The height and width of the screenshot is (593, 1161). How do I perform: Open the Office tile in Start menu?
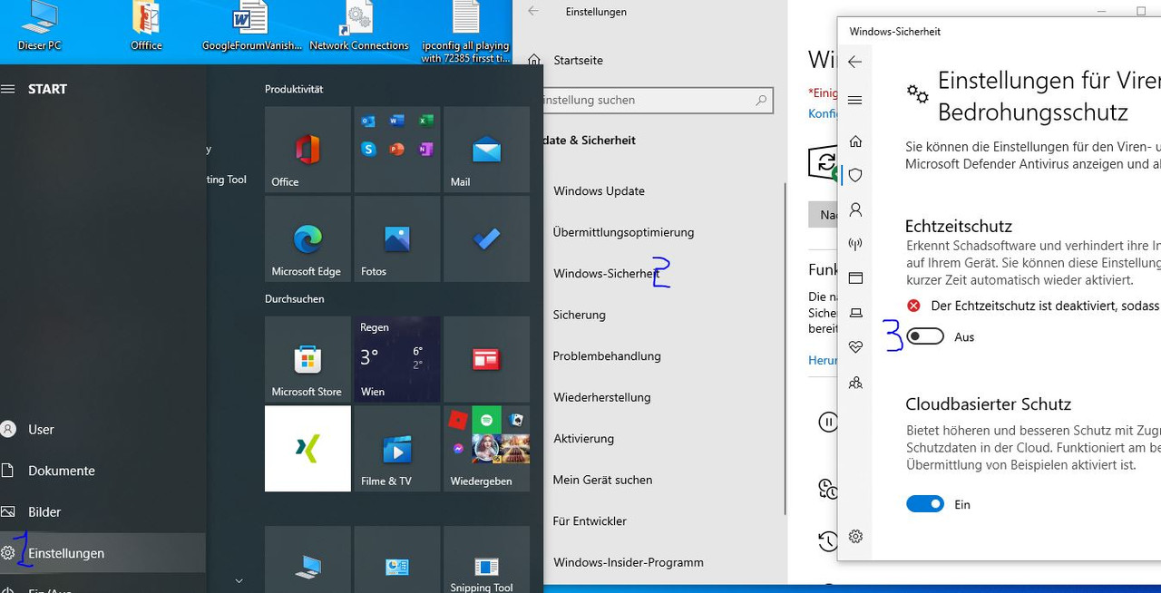307,150
